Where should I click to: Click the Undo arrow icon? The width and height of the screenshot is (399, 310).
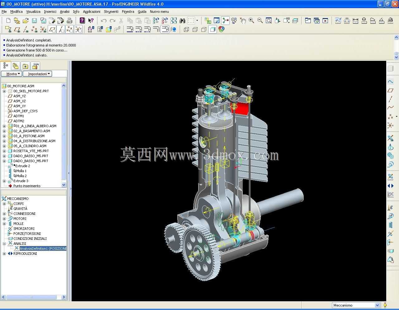[103, 21]
